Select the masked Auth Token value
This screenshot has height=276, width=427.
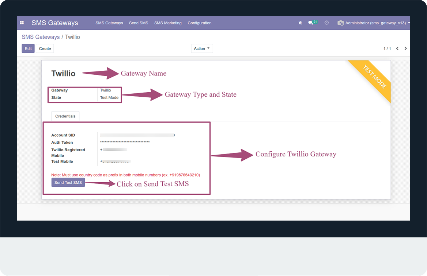(x=125, y=142)
